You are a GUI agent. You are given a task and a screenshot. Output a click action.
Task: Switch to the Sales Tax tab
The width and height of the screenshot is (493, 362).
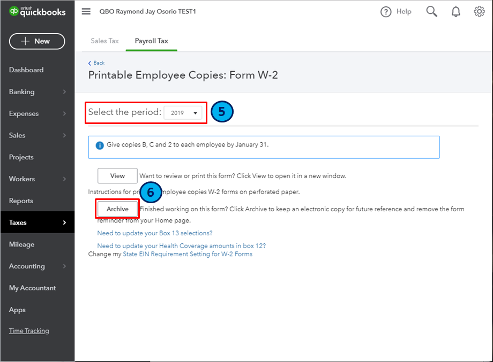(x=104, y=41)
